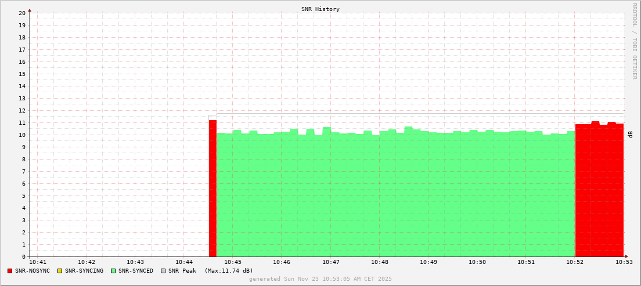The width and height of the screenshot is (641, 286).
Task: Select the SNR-NOSYNC legend label
Action: pyautogui.click(x=33, y=271)
